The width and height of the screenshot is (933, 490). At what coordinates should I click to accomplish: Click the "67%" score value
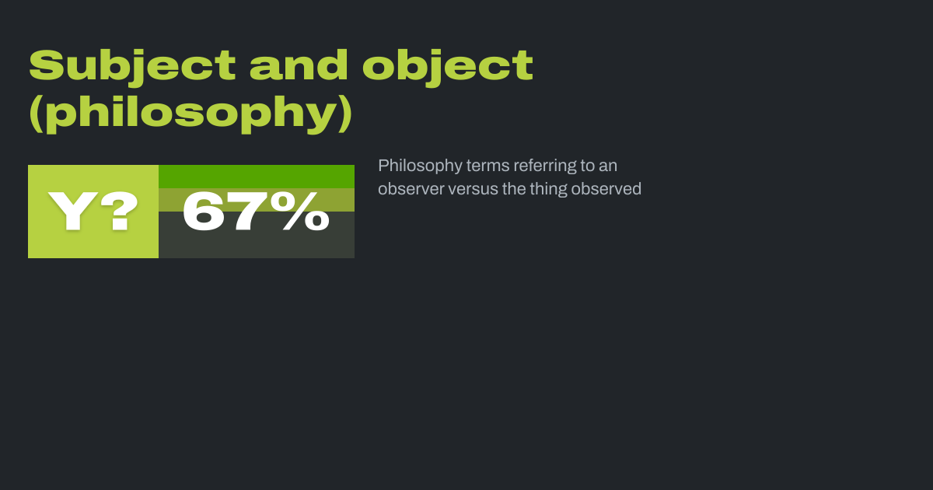[x=256, y=212]
